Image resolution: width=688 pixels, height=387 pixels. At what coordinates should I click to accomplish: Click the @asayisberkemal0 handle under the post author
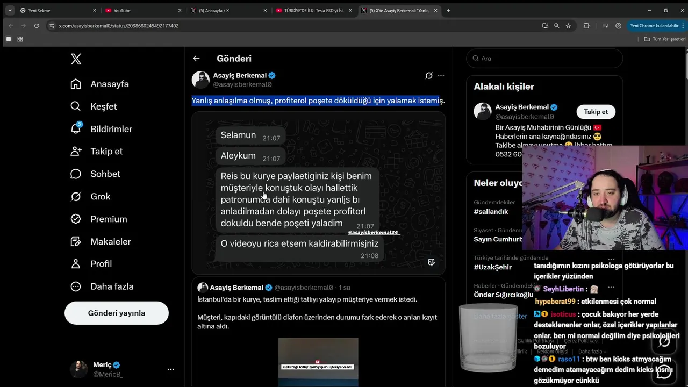click(x=242, y=84)
